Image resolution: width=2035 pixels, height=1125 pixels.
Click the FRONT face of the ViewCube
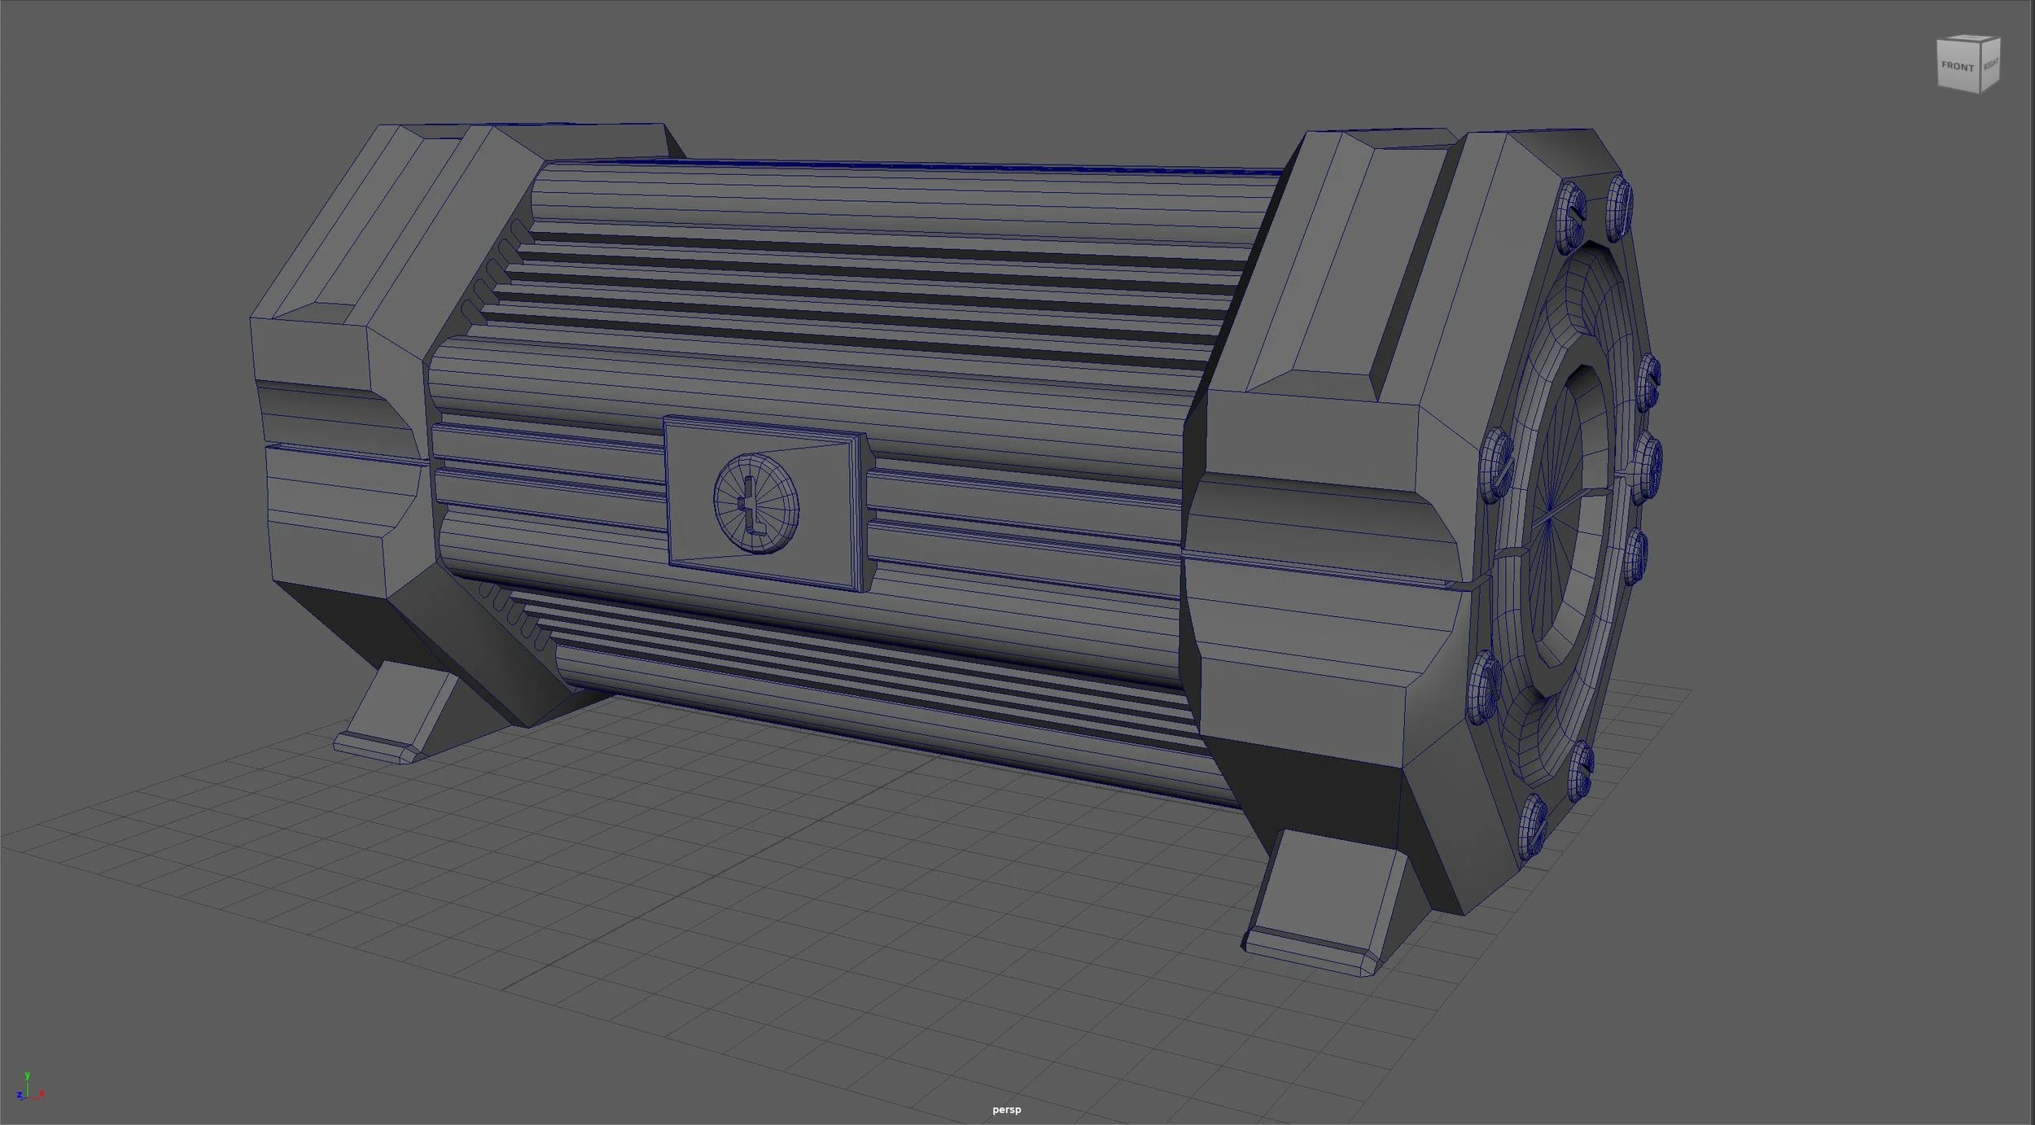1957,67
